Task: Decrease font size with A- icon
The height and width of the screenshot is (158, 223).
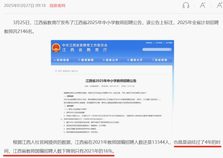Action: 202,5
